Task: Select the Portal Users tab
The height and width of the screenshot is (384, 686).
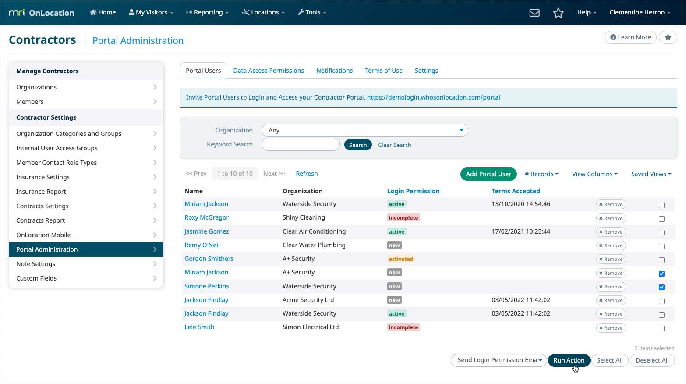Action: [x=203, y=71]
